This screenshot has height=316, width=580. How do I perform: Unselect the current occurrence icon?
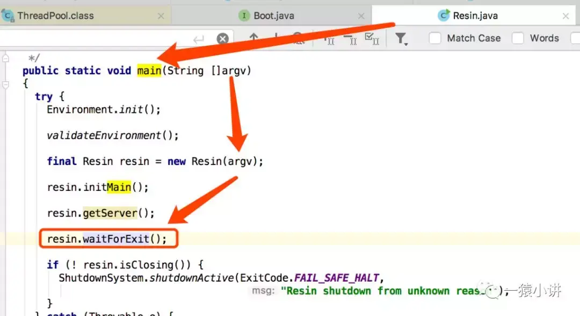350,39
